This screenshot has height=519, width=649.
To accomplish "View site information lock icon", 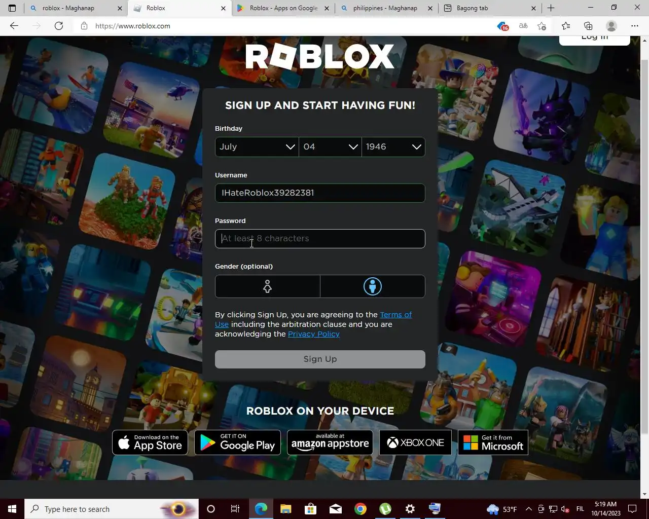I will (x=84, y=26).
